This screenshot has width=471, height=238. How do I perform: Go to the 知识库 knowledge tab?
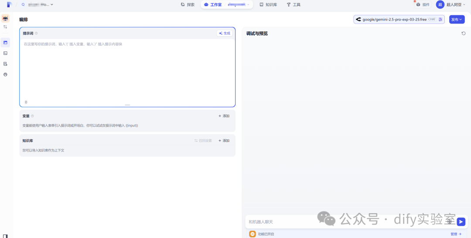click(268, 4)
